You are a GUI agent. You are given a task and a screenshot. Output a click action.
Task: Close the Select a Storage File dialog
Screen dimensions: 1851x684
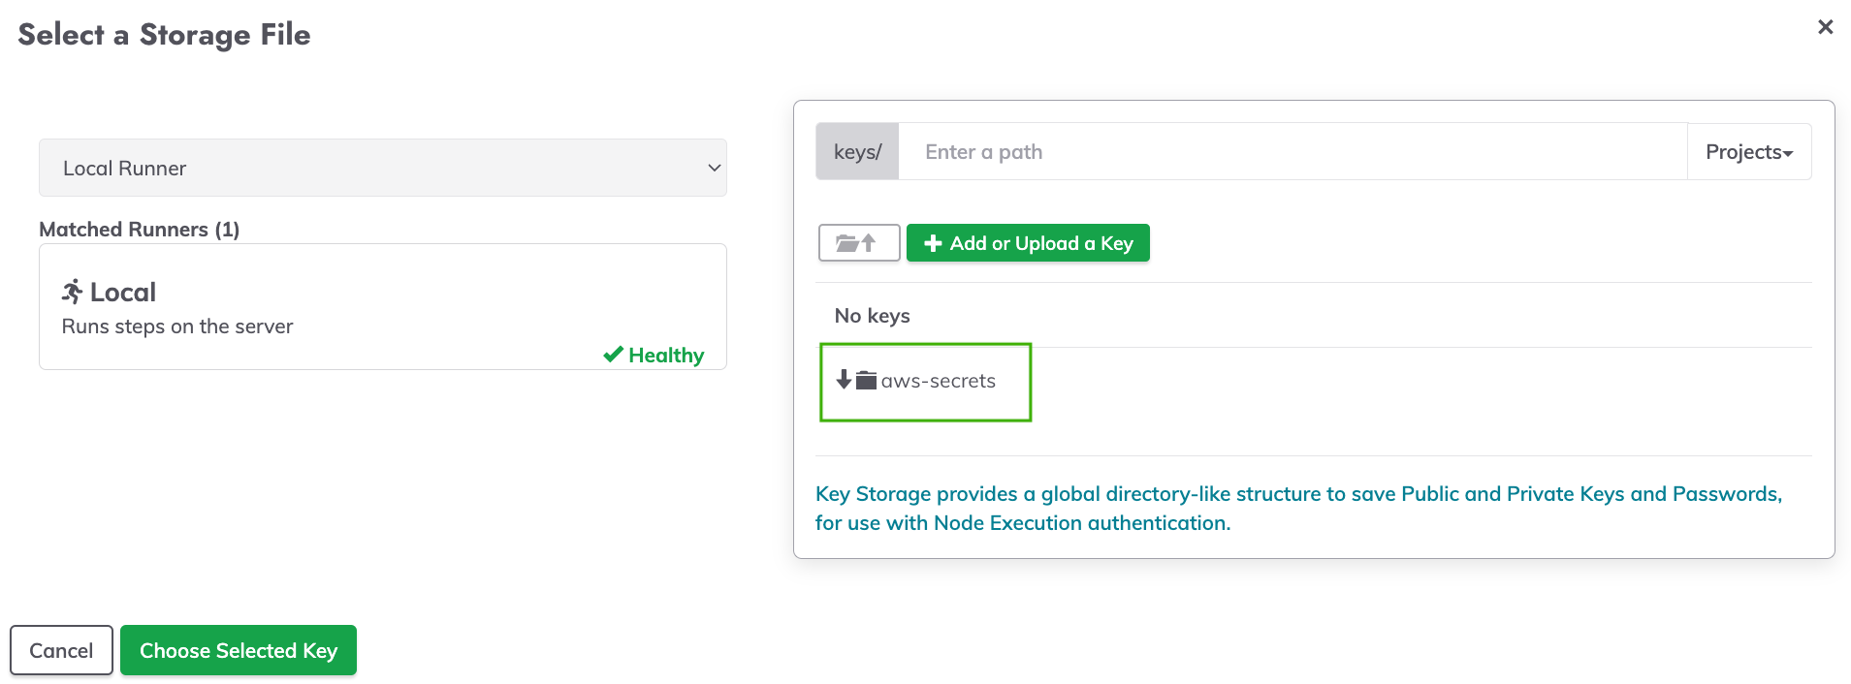coord(1825,27)
